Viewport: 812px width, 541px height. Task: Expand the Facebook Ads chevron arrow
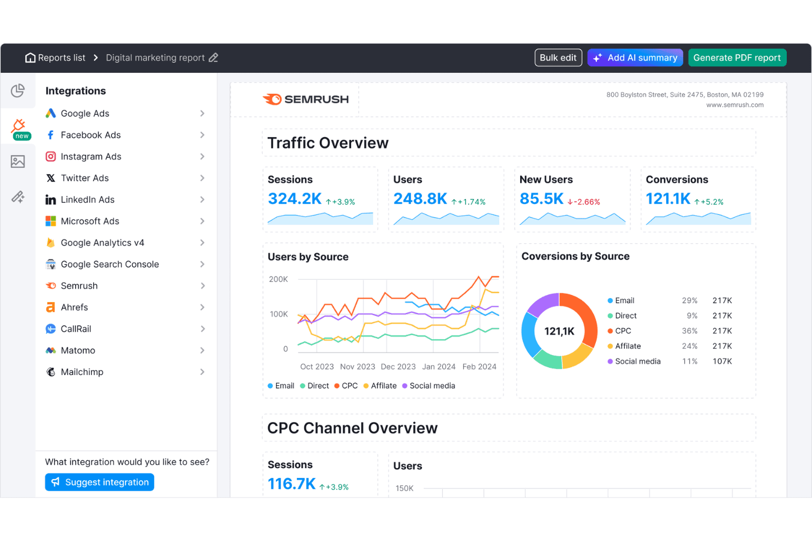point(202,135)
